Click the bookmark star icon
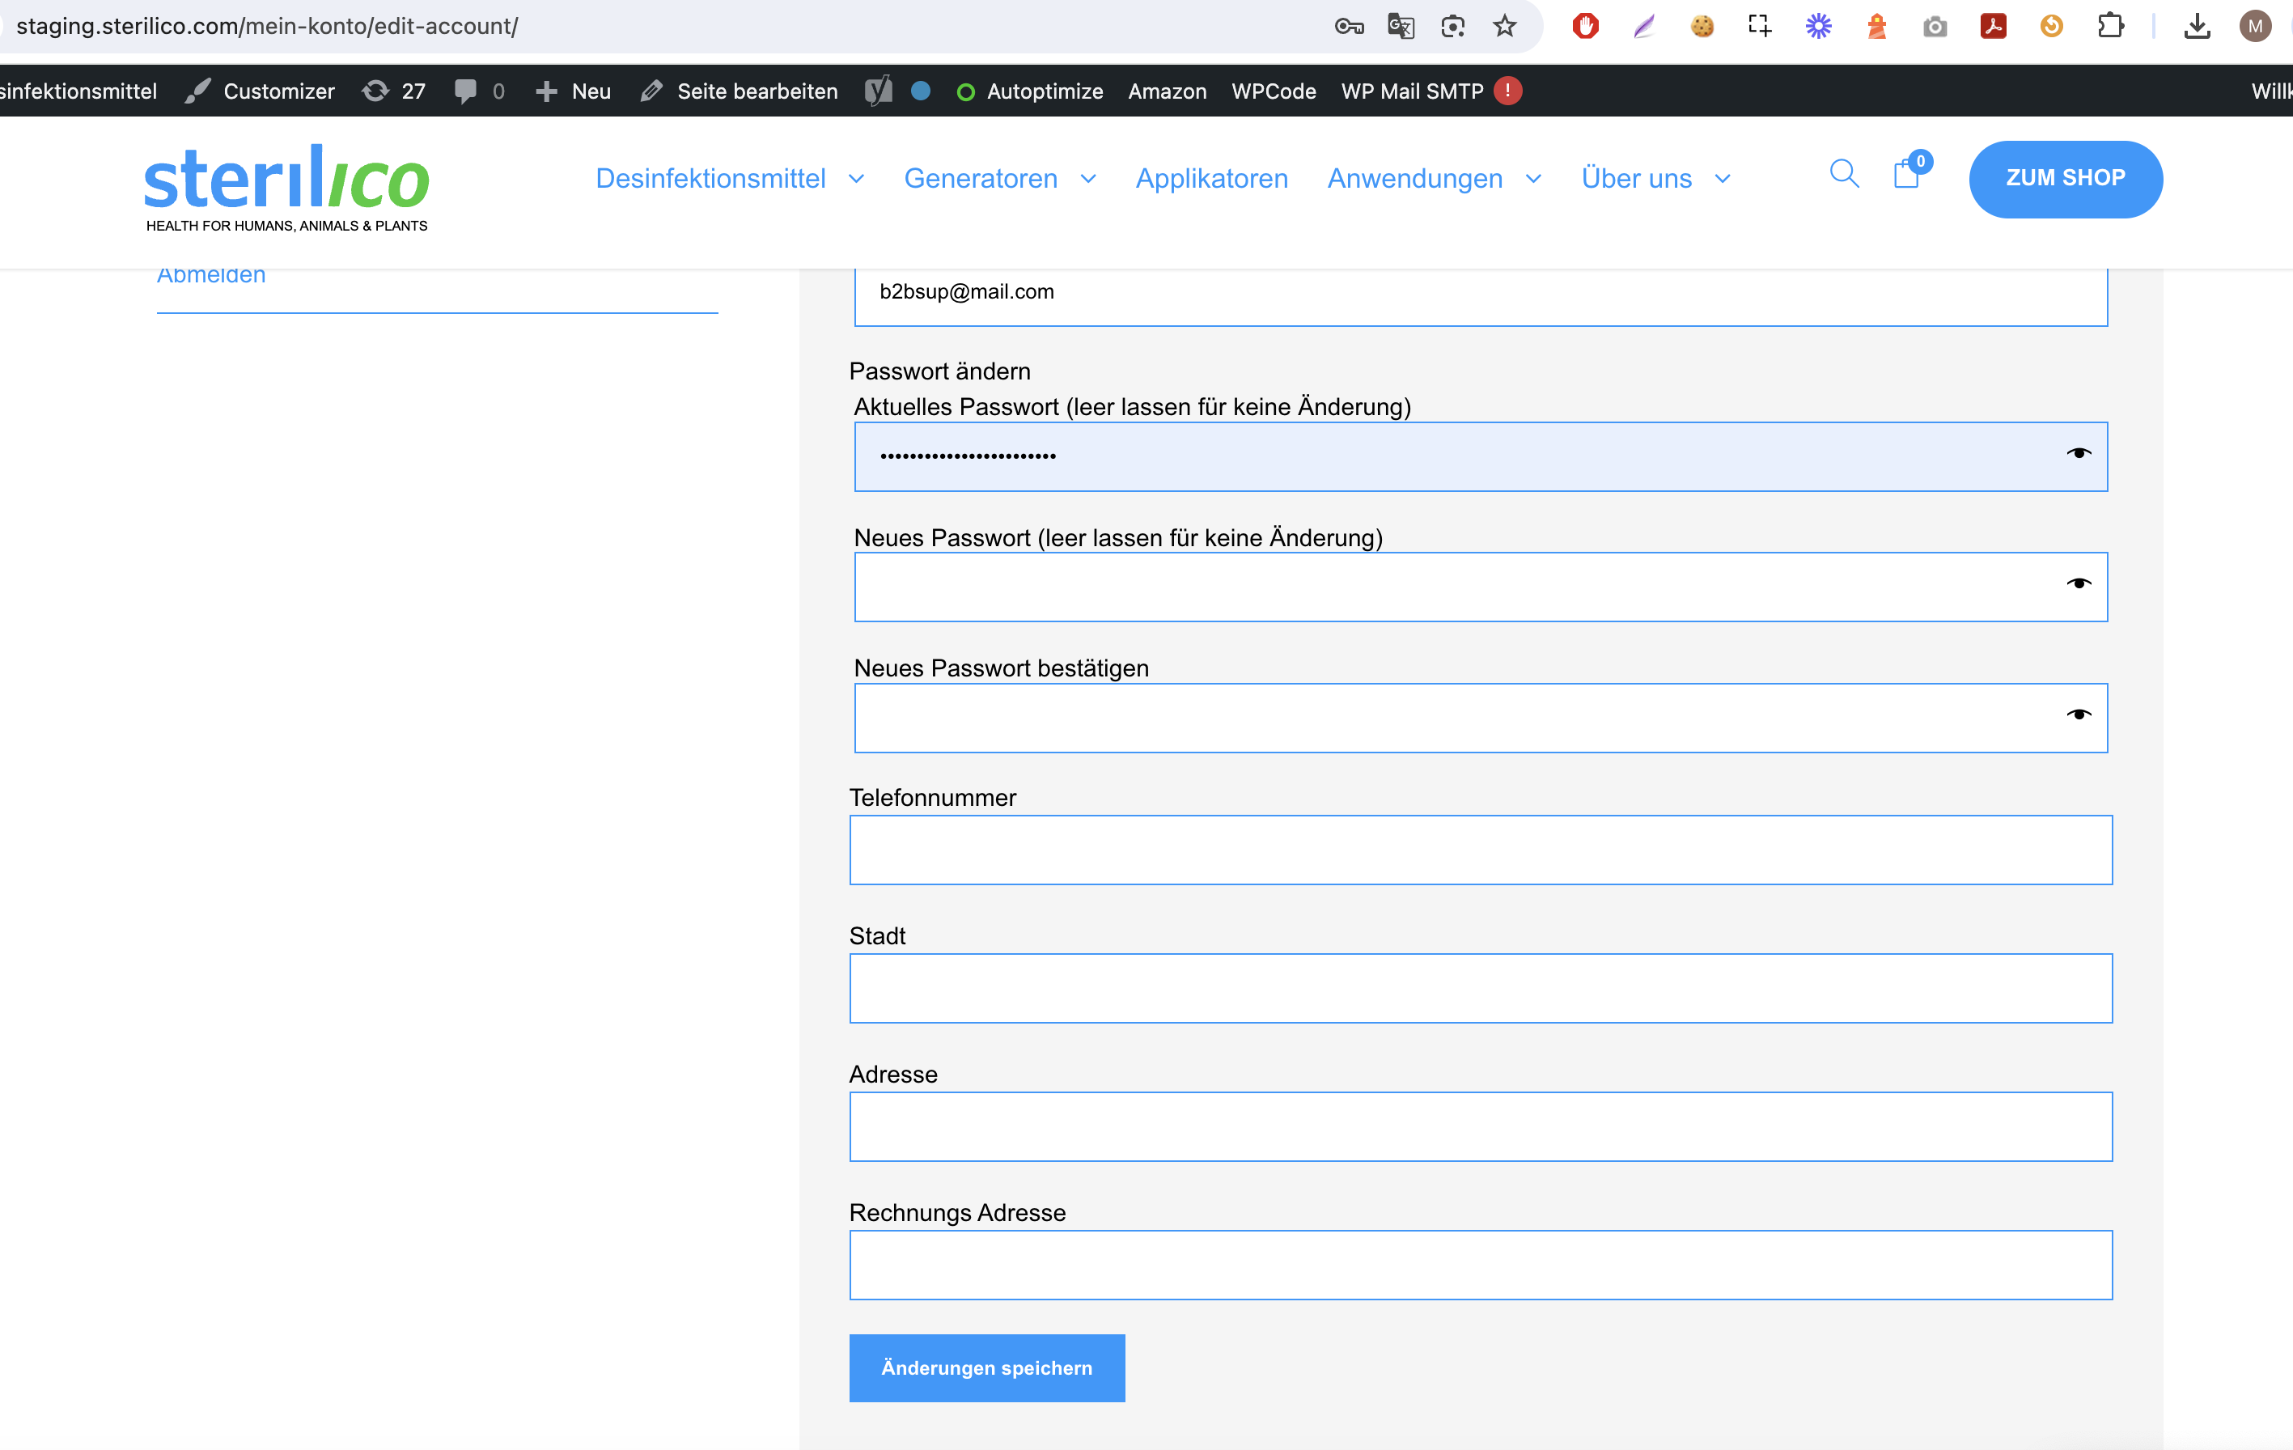The width and height of the screenshot is (2293, 1450). (x=1505, y=27)
